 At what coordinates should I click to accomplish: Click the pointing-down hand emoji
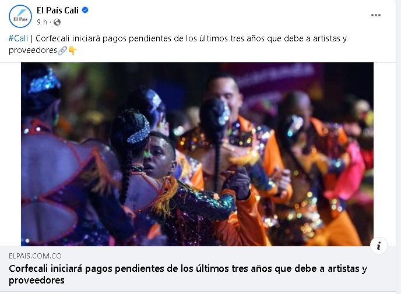pos(73,51)
